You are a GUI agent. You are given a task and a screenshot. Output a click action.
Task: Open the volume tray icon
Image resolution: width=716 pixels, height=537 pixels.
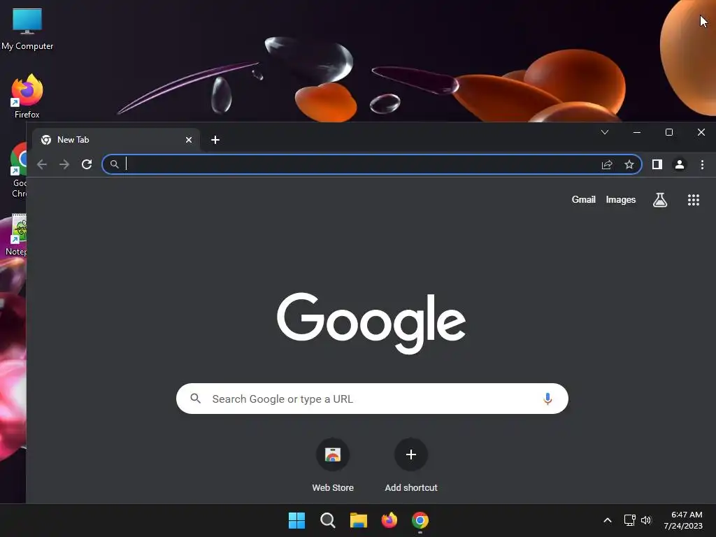tap(646, 520)
